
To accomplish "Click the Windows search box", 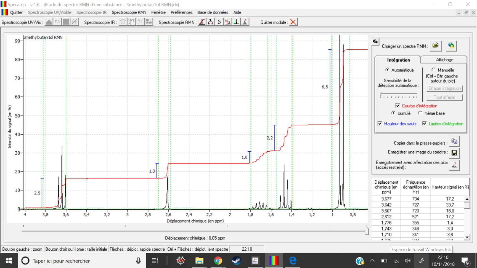I will [82, 261].
